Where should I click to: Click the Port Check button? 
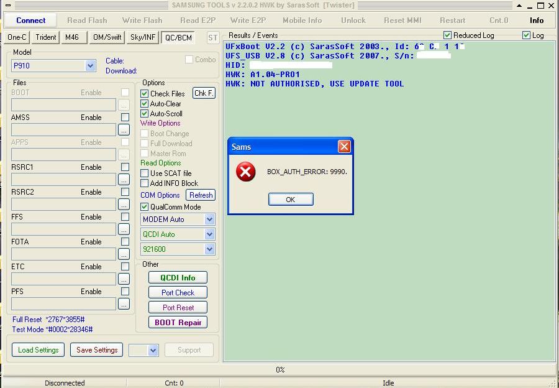point(178,293)
